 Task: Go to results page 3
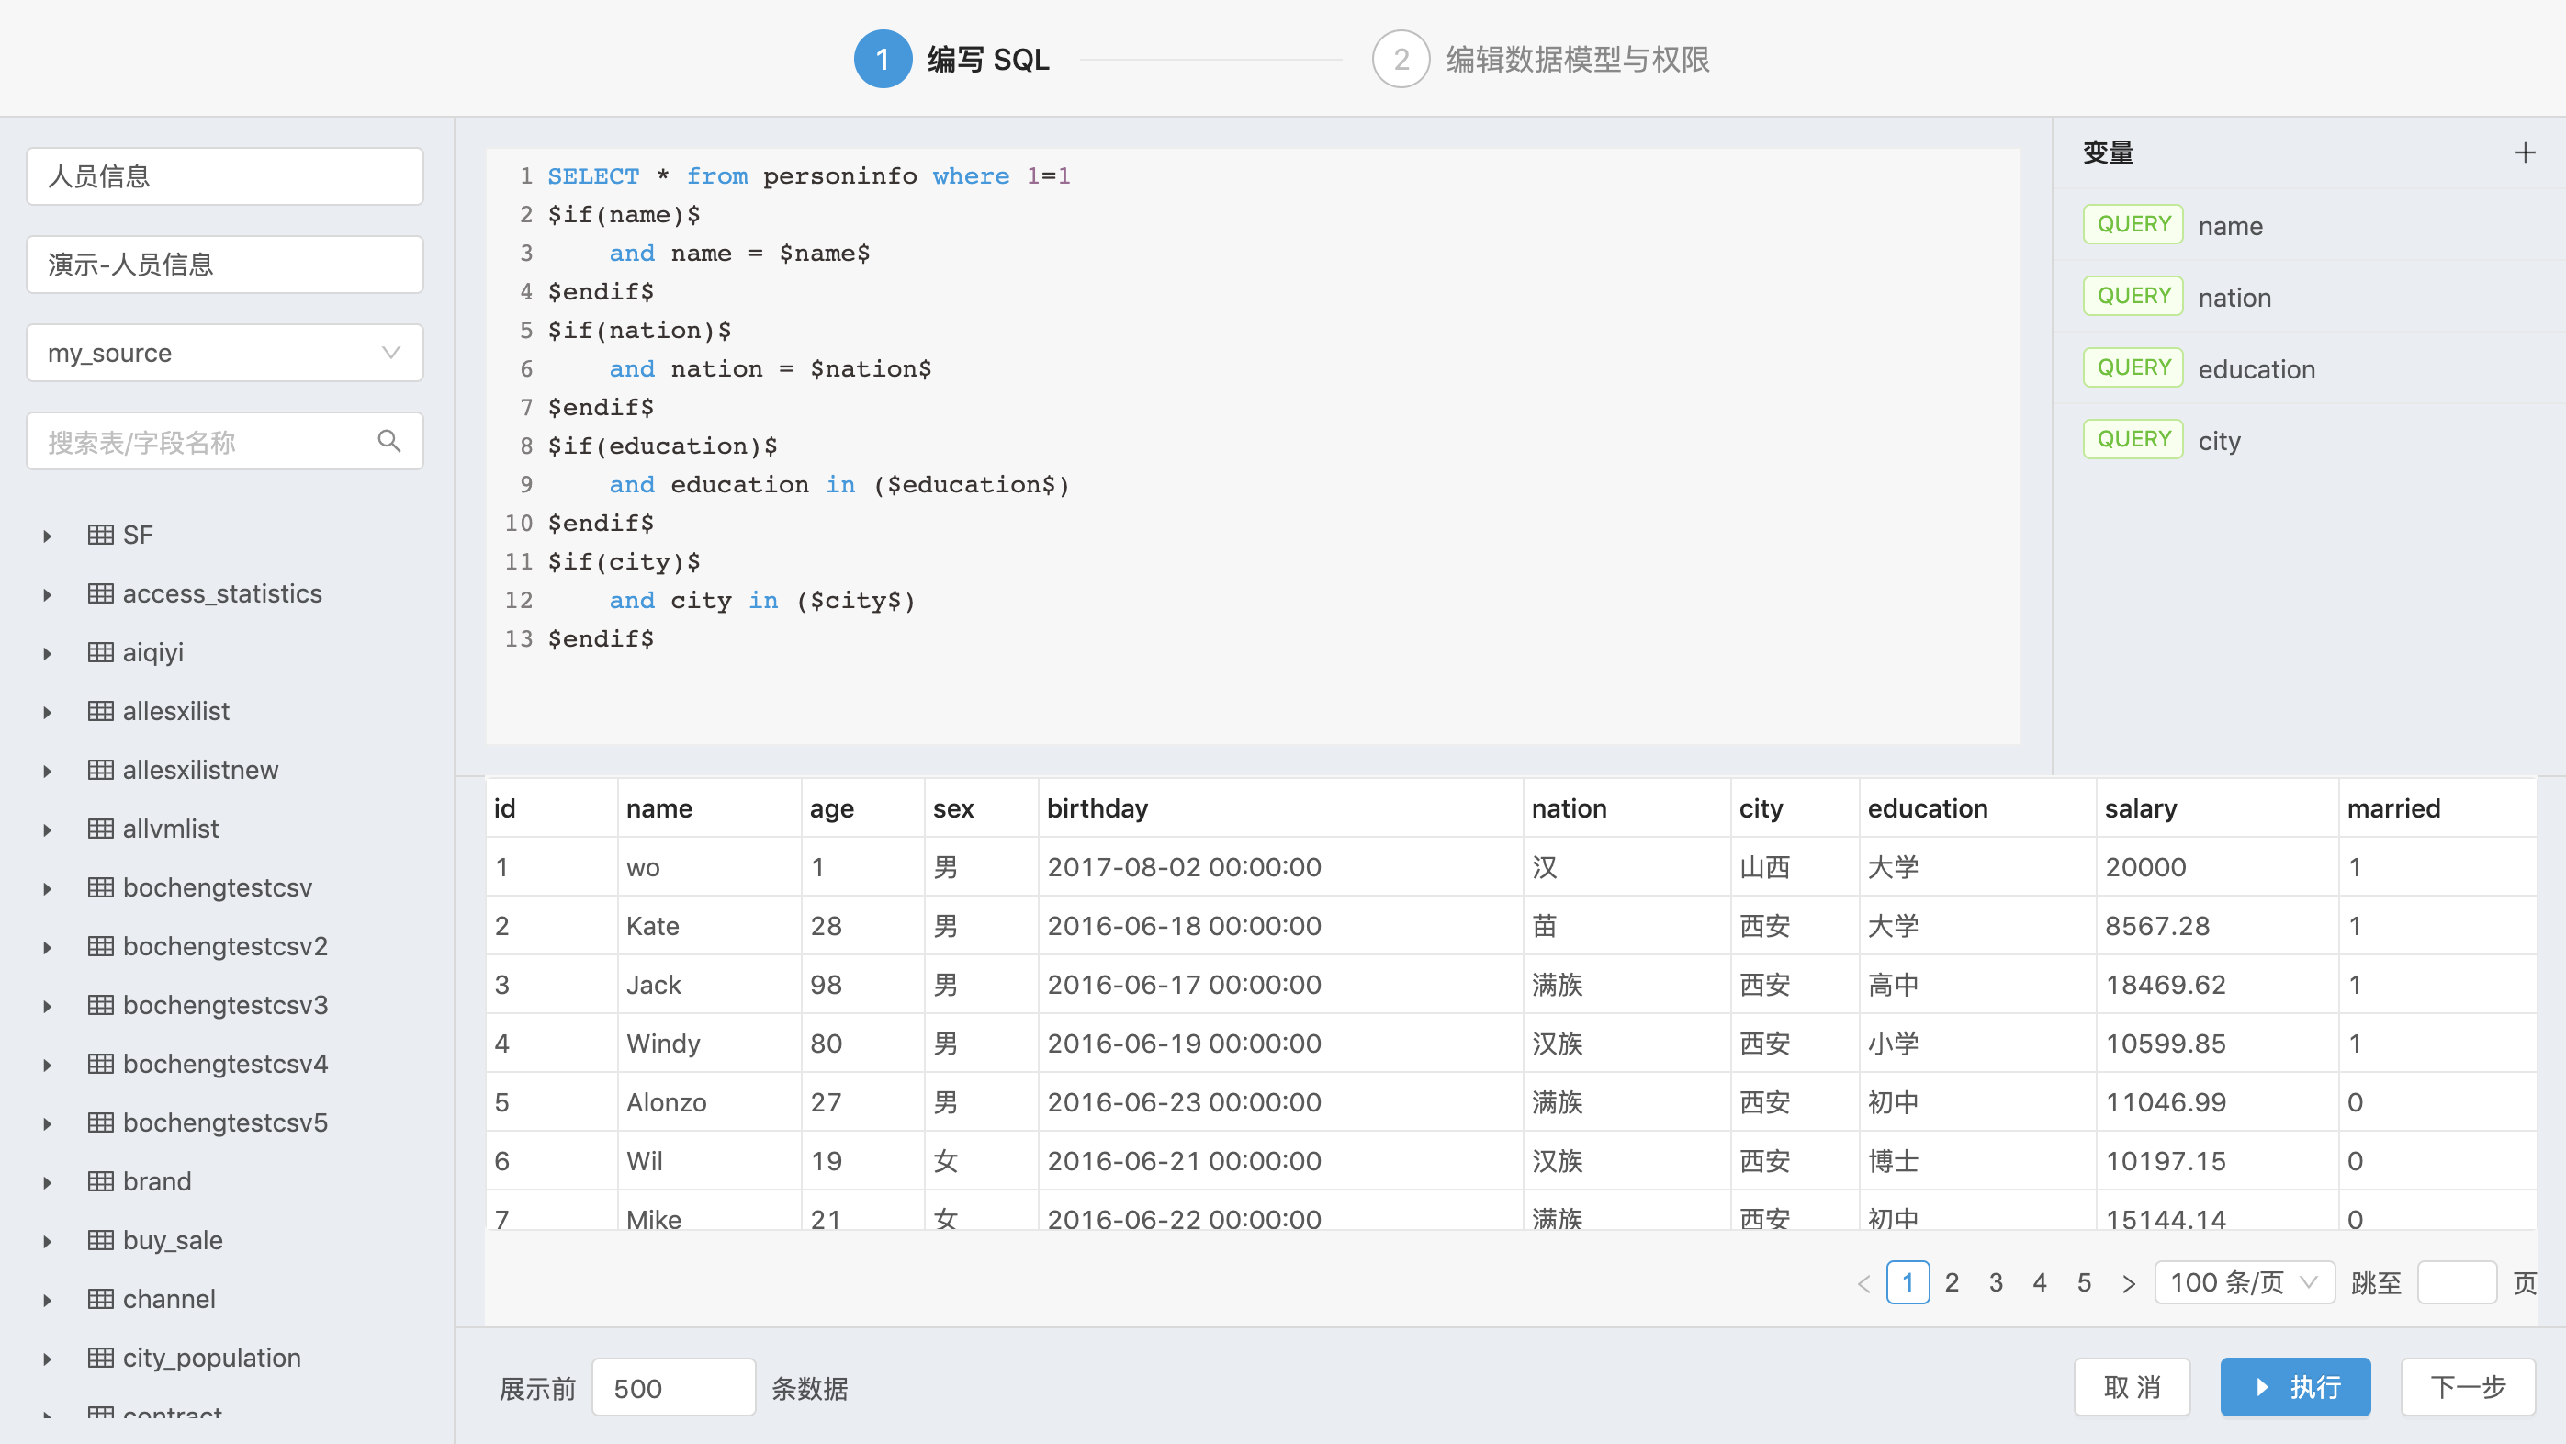pos(1996,1282)
